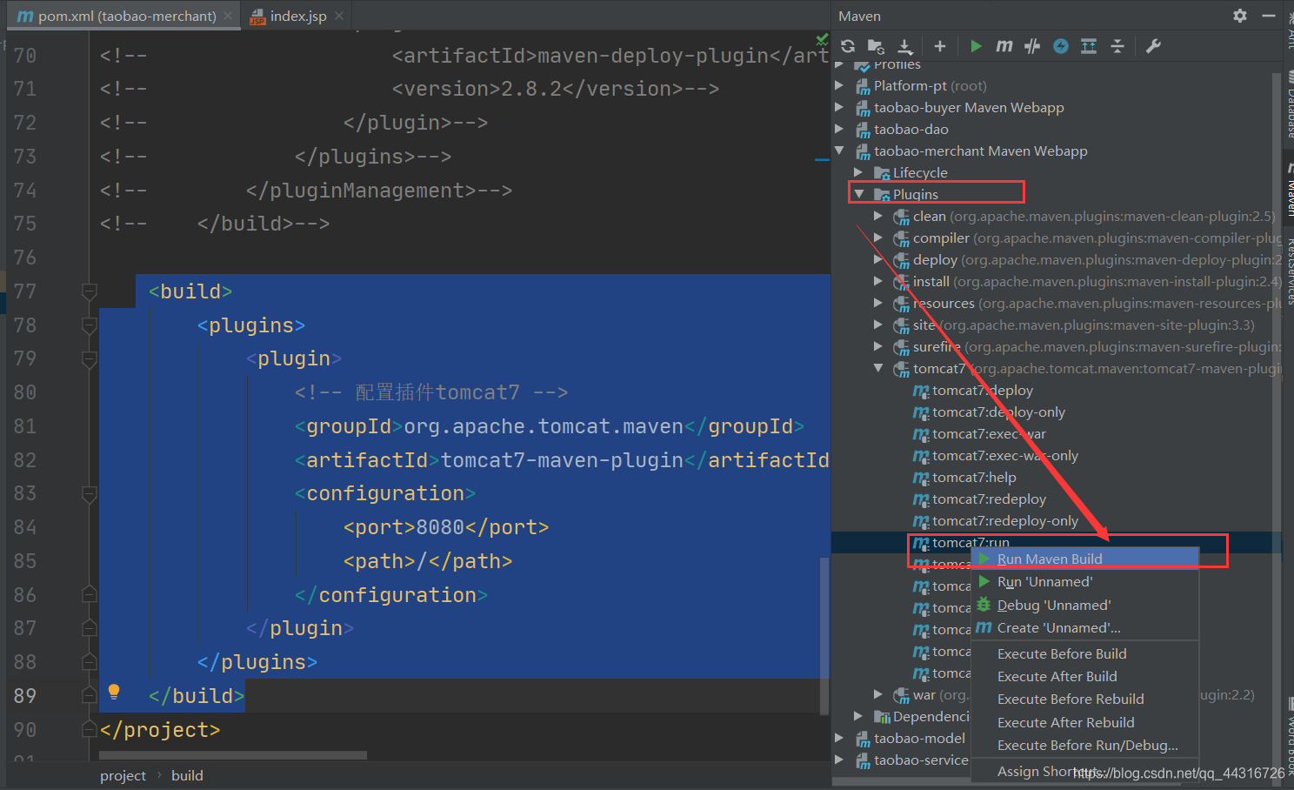Toggle Maven offline mode icon
Screen dimensions: 1294x790
[x=1032, y=46]
